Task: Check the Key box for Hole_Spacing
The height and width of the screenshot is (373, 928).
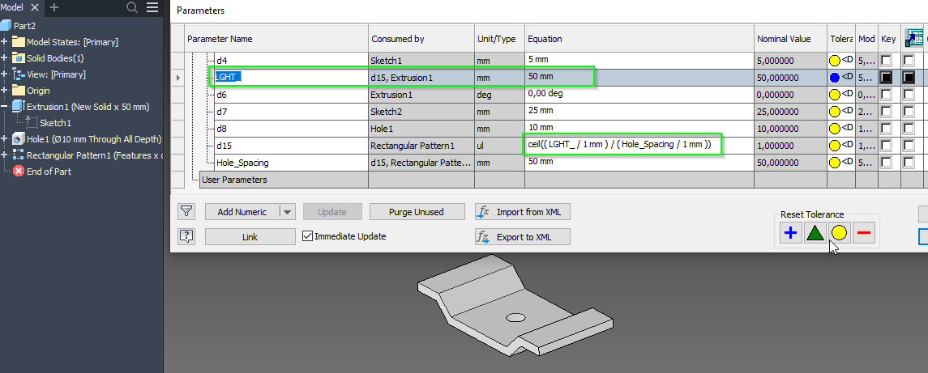Action: point(886,162)
